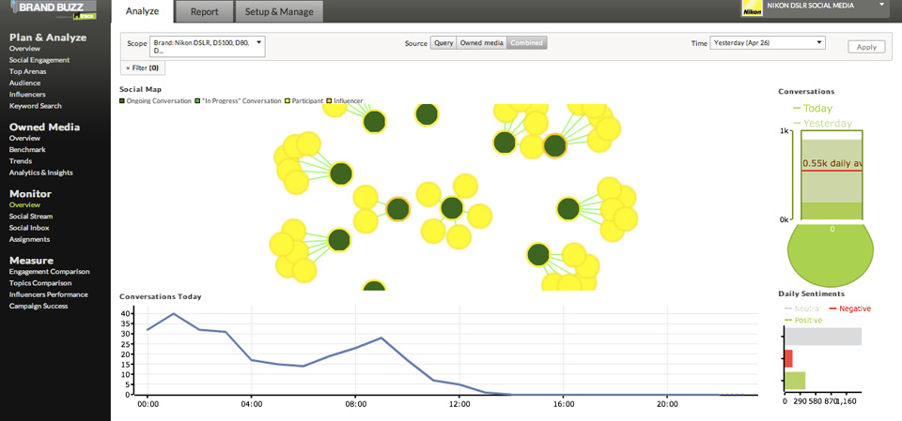Open Overview under Owned Media
This screenshot has width=902, height=421.
click(x=24, y=139)
